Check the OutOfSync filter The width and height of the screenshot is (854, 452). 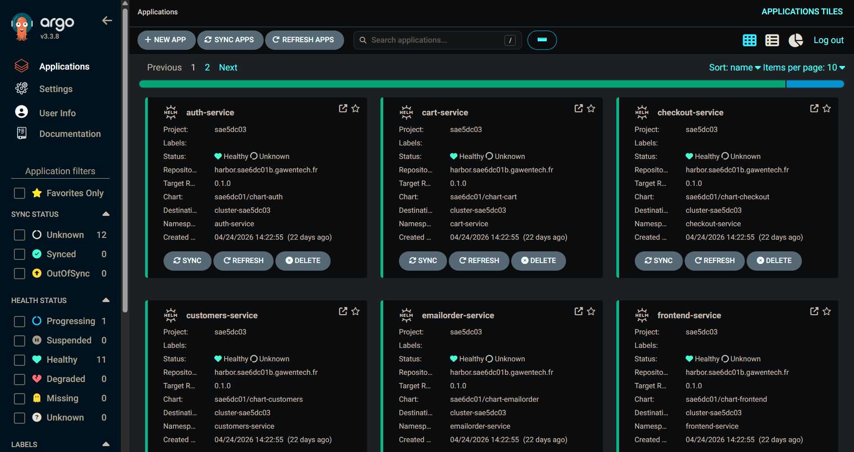19,273
